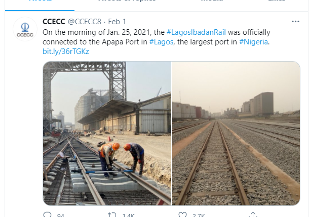This screenshot has width=309, height=217.
Task: Share the tweet using the share icon
Action: click(252, 215)
